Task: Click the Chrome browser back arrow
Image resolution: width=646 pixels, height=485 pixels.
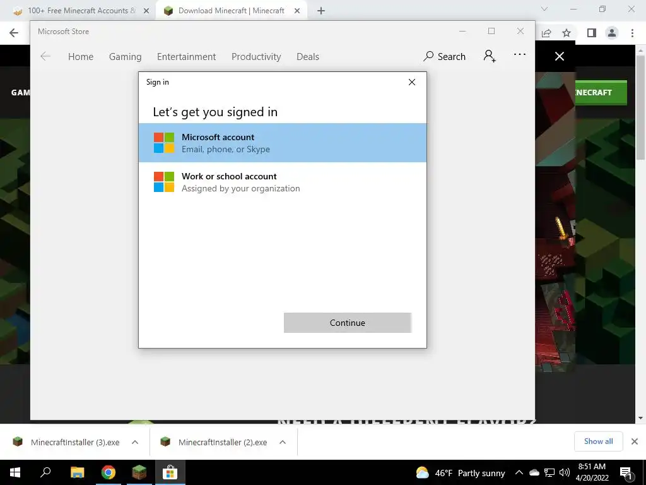Action: tap(14, 33)
